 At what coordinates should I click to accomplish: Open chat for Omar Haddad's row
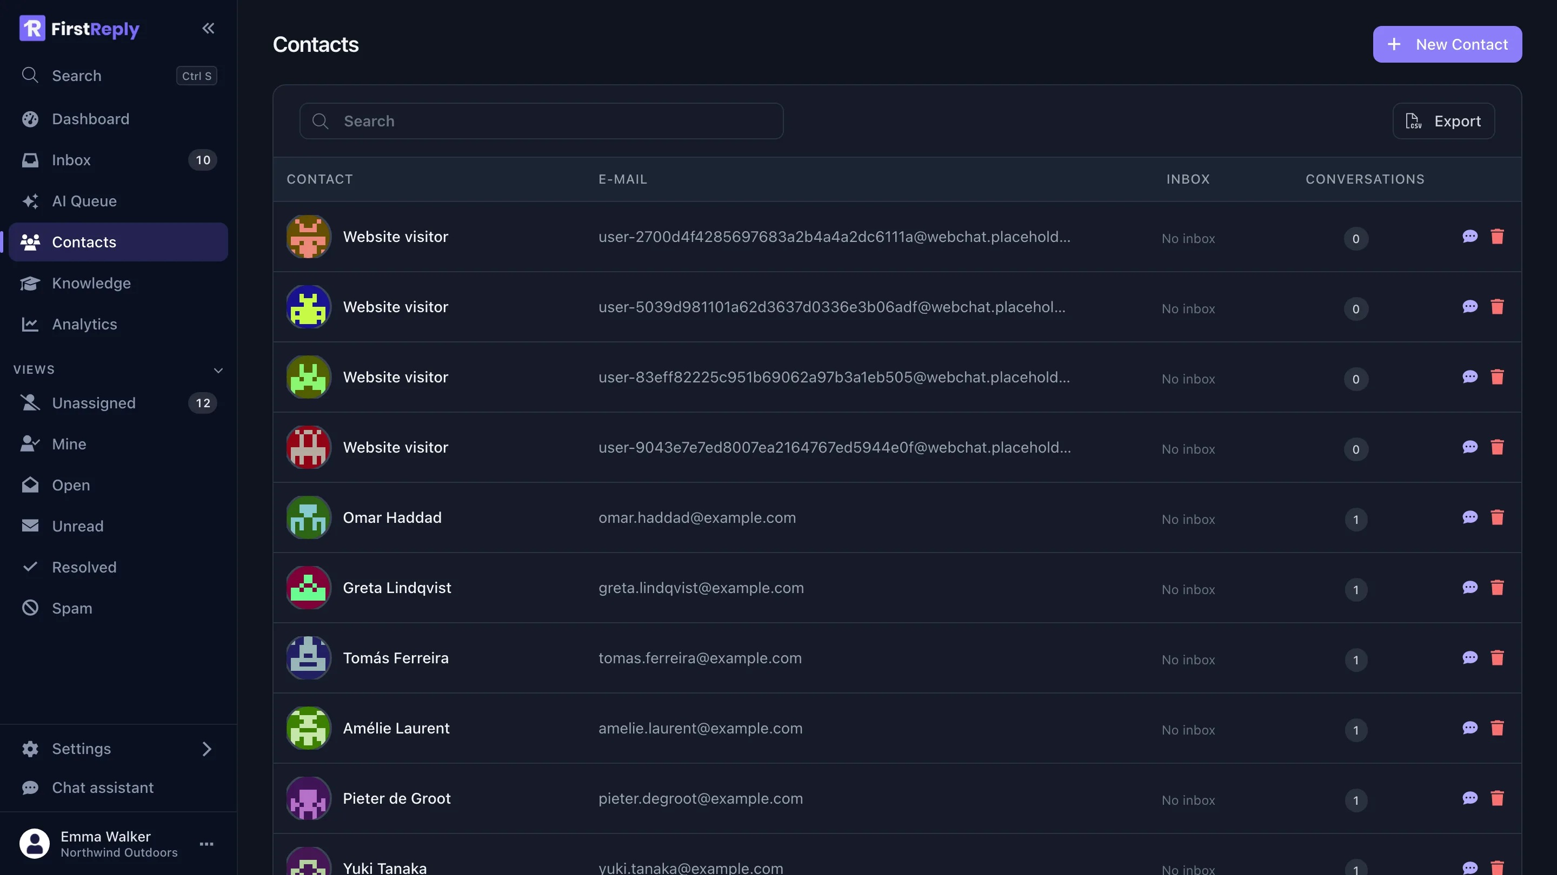[x=1470, y=517]
